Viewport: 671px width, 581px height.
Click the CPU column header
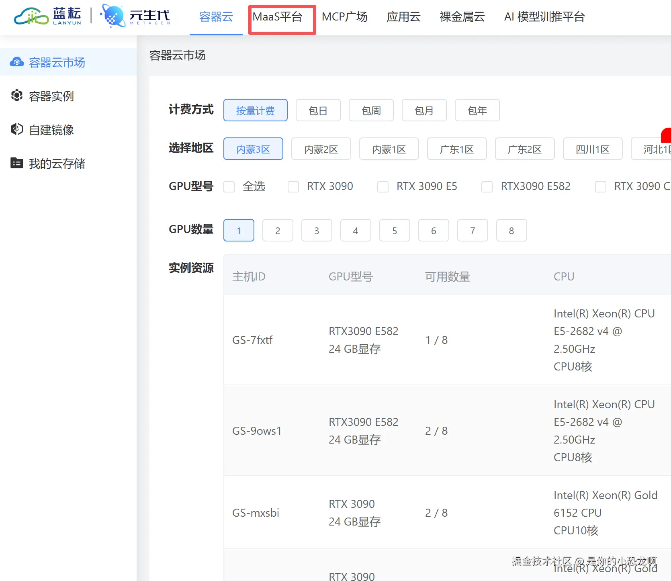pyautogui.click(x=564, y=276)
